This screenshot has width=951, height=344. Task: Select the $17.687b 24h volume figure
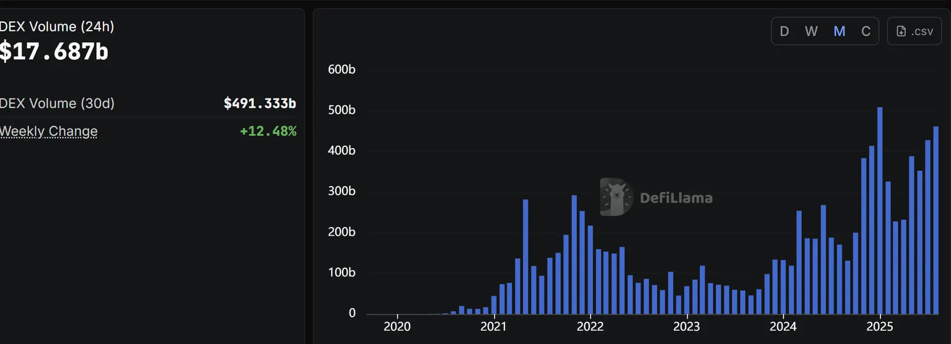click(54, 52)
